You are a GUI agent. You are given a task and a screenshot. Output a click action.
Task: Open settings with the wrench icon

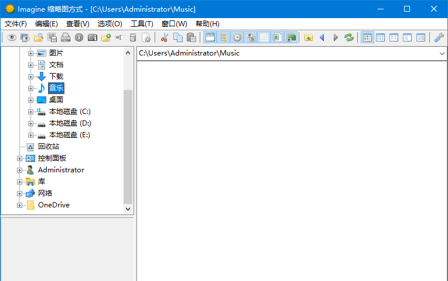tap(439, 37)
